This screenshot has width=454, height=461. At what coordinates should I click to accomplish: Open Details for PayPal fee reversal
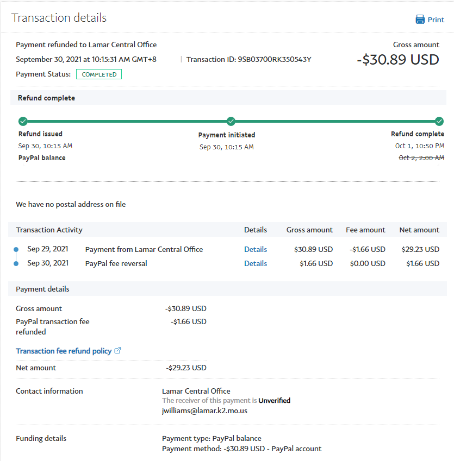point(255,263)
